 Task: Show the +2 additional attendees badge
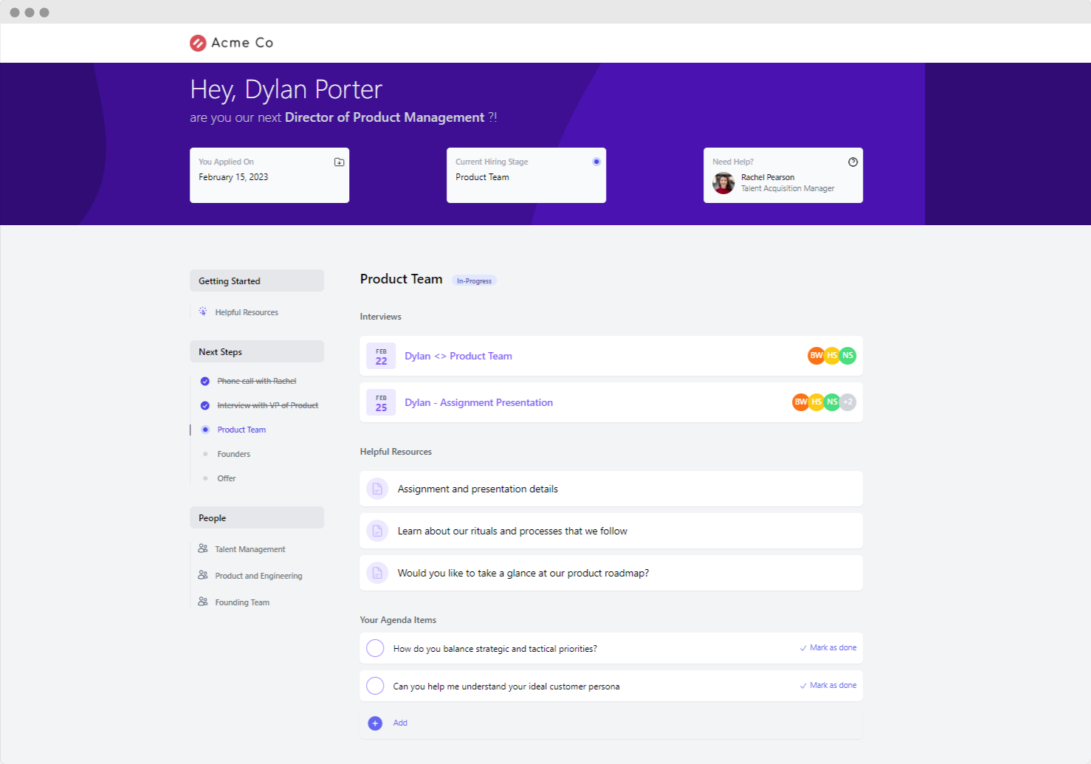coord(848,402)
